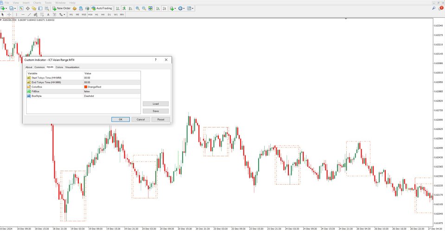Open search magnifier at top right

pos(434,8)
